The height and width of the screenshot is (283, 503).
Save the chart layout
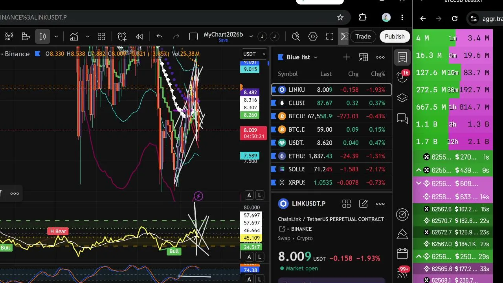tap(223, 40)
